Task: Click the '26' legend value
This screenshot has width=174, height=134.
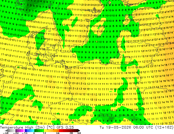Action: click(58, 133)
